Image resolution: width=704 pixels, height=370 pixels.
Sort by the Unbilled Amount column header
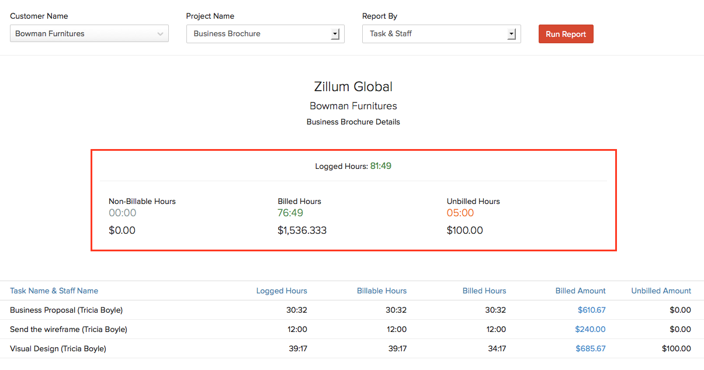point(661,291)
